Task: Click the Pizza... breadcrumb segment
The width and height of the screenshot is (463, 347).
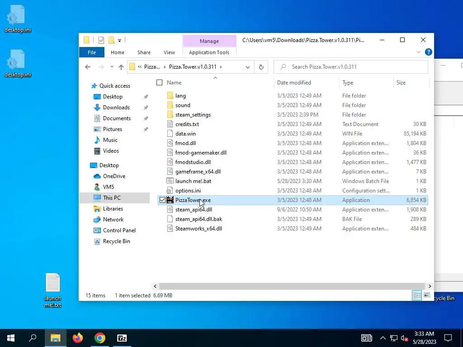Action: 152,67
